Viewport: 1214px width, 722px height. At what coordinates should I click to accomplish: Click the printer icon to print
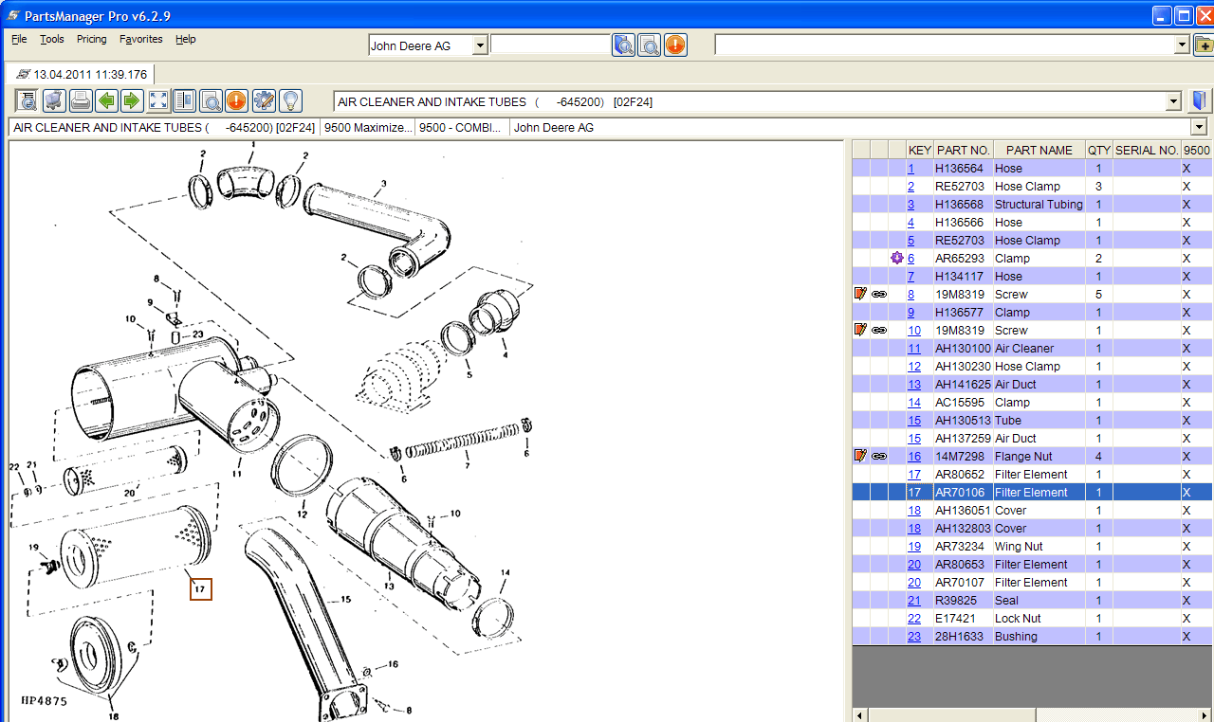(x=81, y=100)
